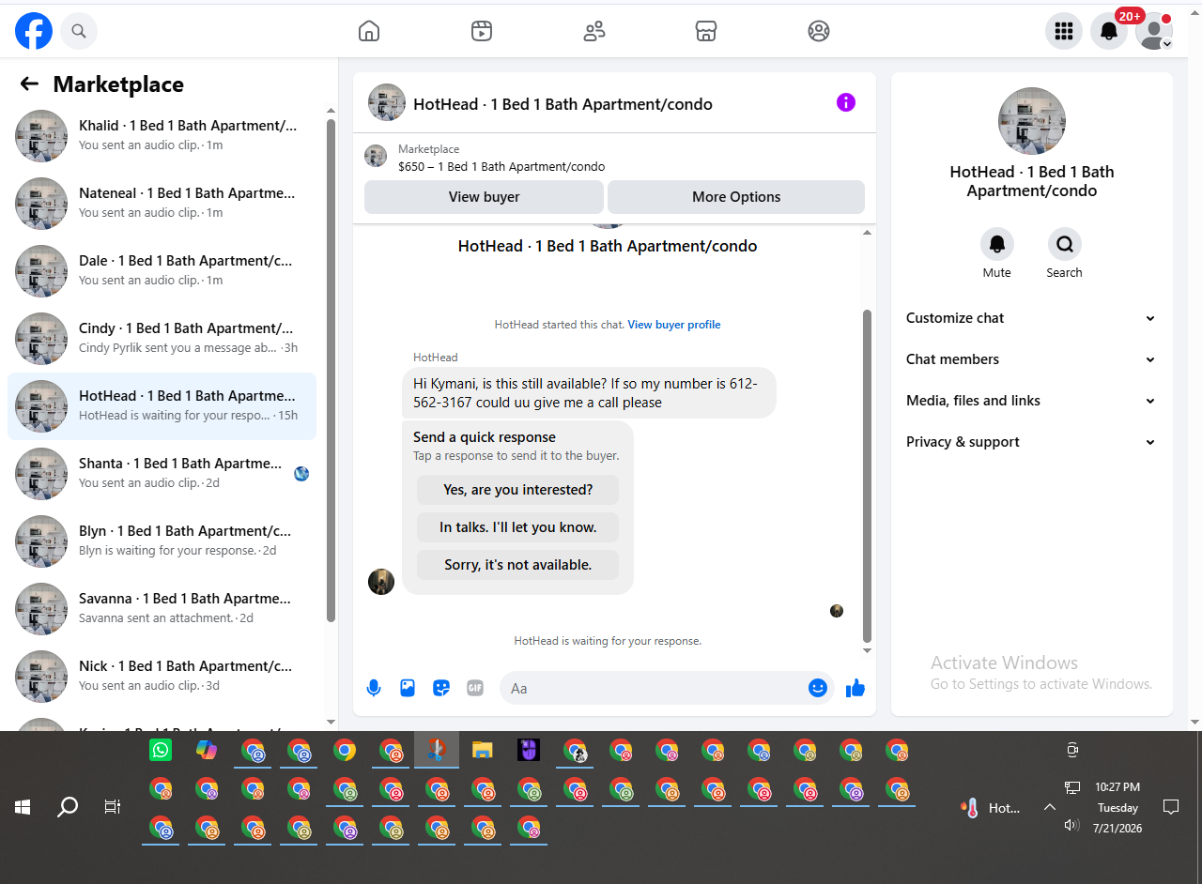Open the Shanta conversation

(162, 474)
